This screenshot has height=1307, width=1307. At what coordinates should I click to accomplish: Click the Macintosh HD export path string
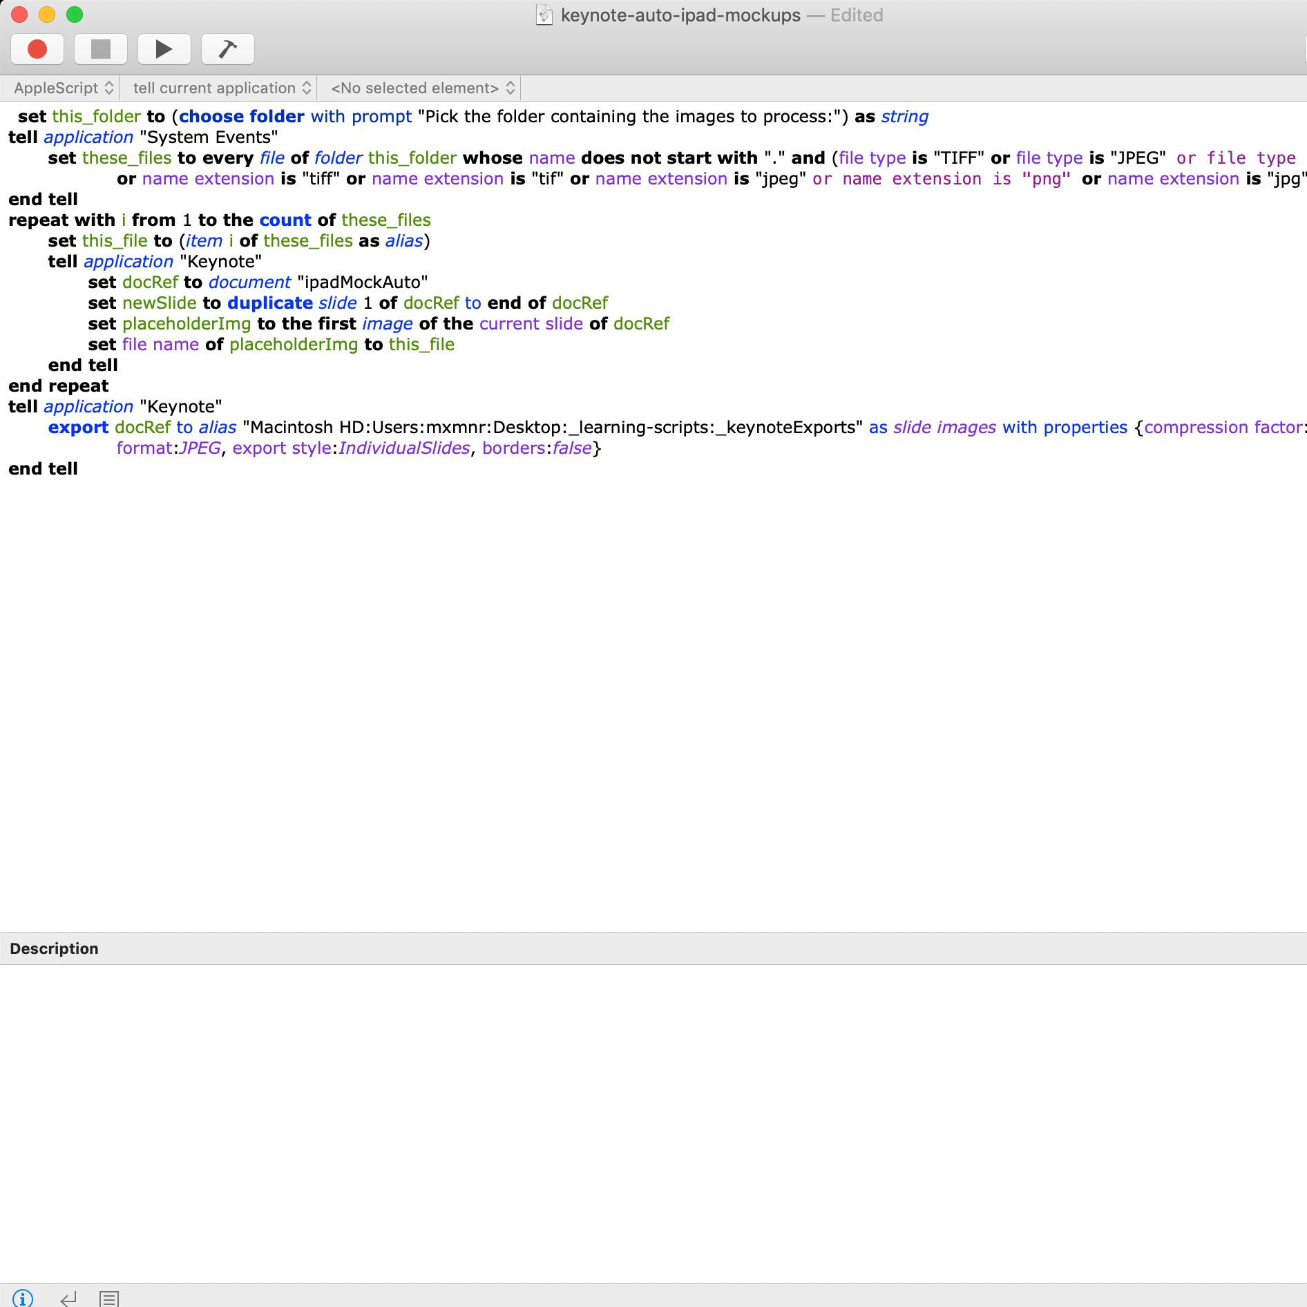point(553,427)
